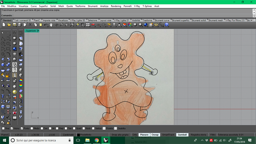This screenshot has height=144, width=256.
Task: Click the Print icon in toolbar
Action: pyautogui.click(x=20, y=25)
